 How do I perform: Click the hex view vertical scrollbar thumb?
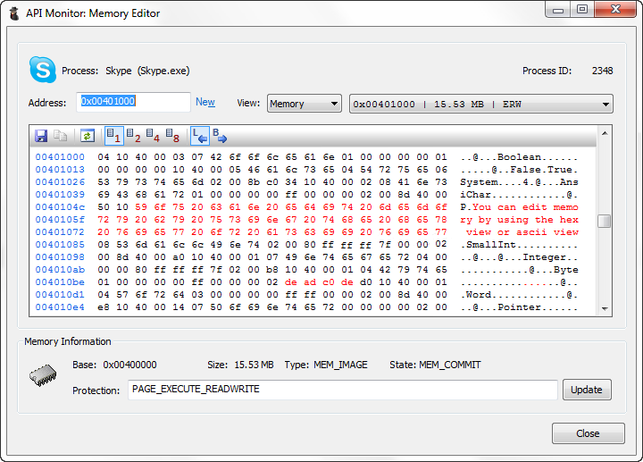605,221
